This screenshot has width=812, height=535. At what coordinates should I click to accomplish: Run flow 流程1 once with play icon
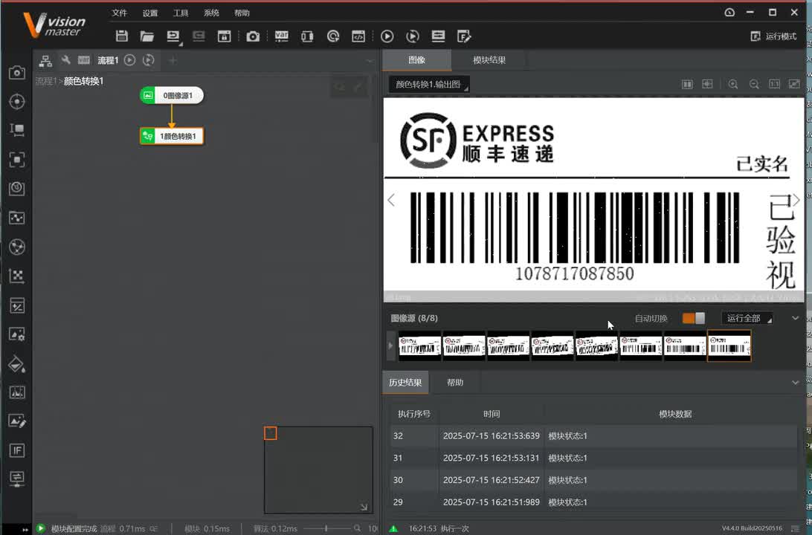point(130,60)
